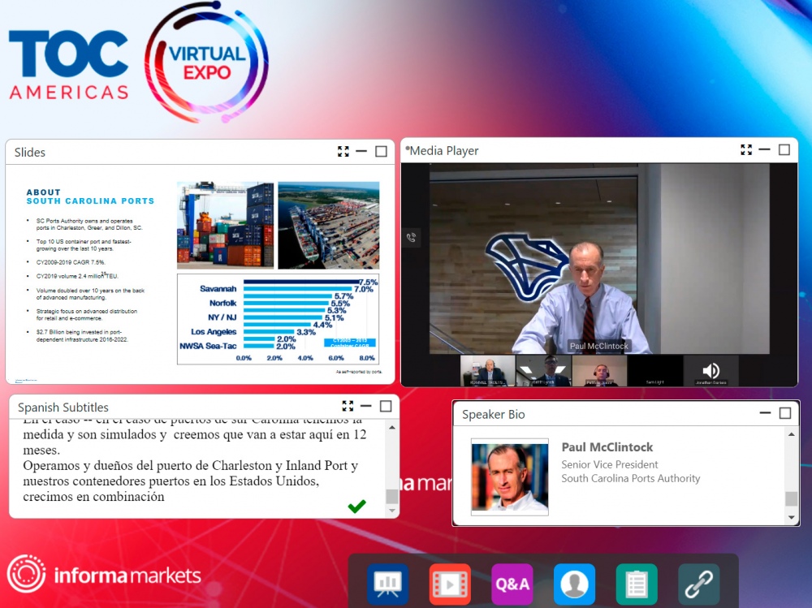Click the informa markets logo
The image size is (812, 608).
104,575
